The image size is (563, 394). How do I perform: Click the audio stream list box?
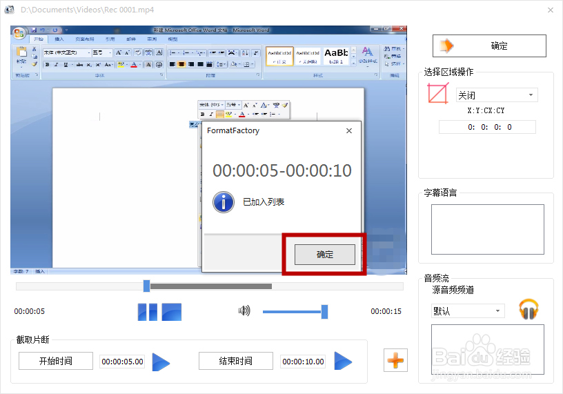tap(488, 349)
